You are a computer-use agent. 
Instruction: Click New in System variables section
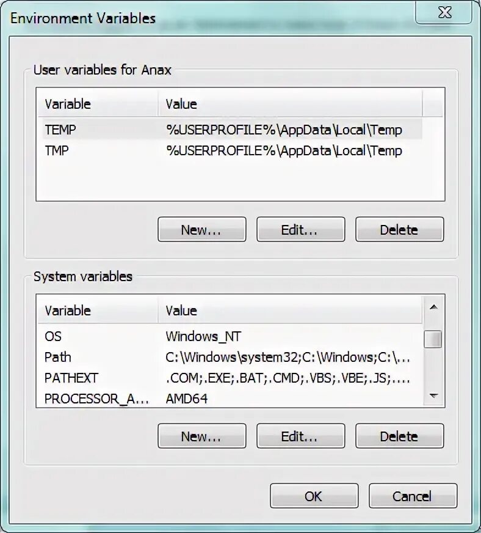[202, 436]
